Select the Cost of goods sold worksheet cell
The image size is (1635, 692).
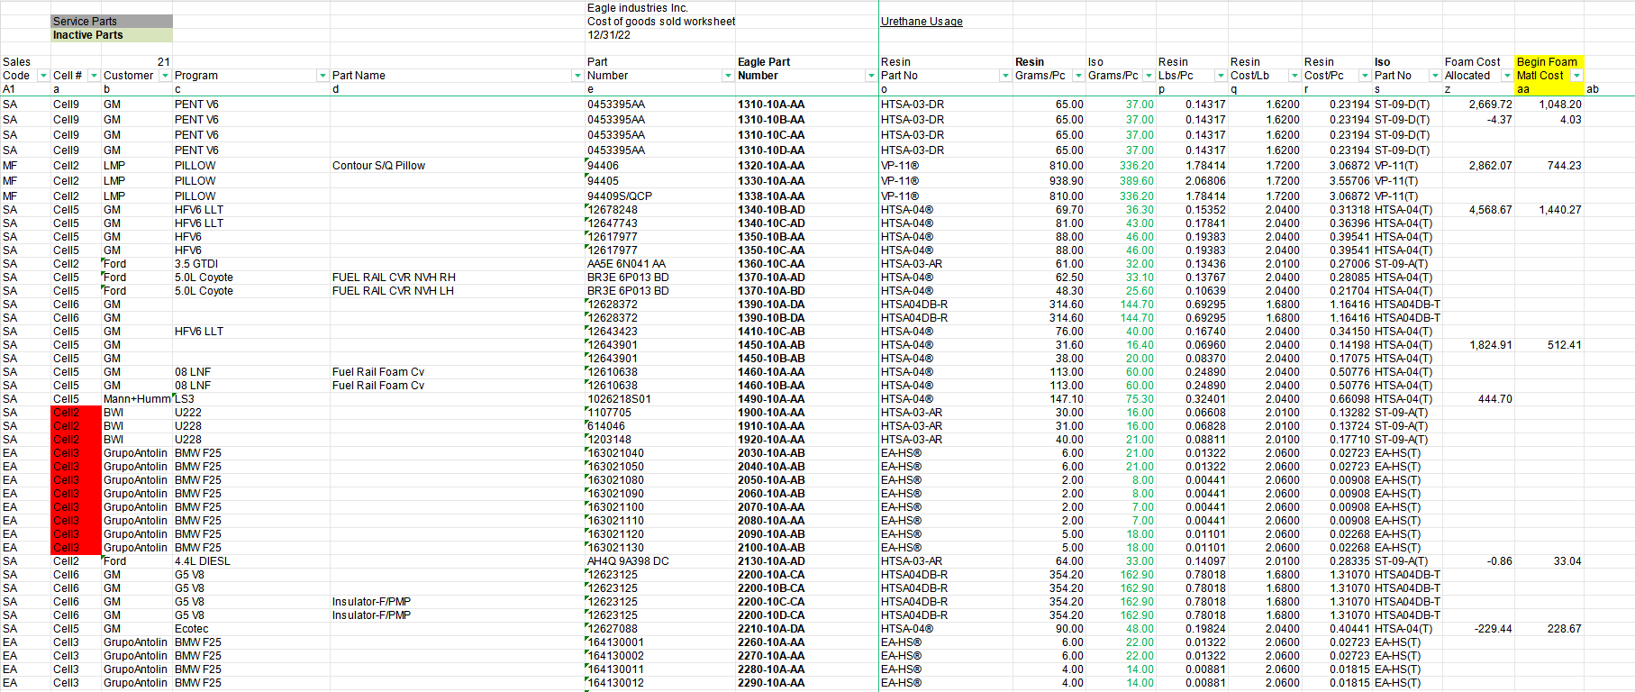[x=661, y=22]
